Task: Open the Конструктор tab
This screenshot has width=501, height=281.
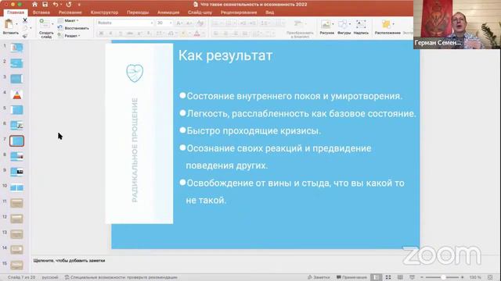Action: [x=104, y=12]
